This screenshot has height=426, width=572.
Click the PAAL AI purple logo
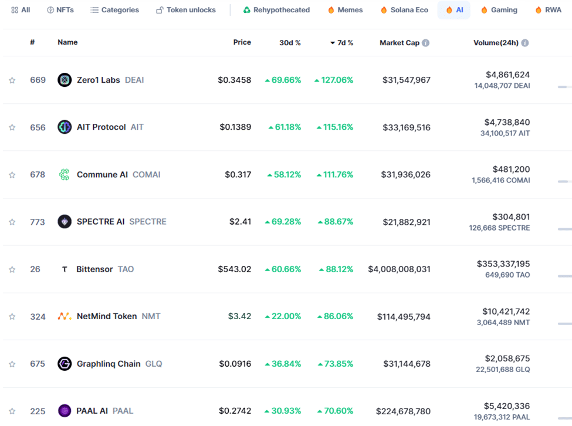(65, 411)
